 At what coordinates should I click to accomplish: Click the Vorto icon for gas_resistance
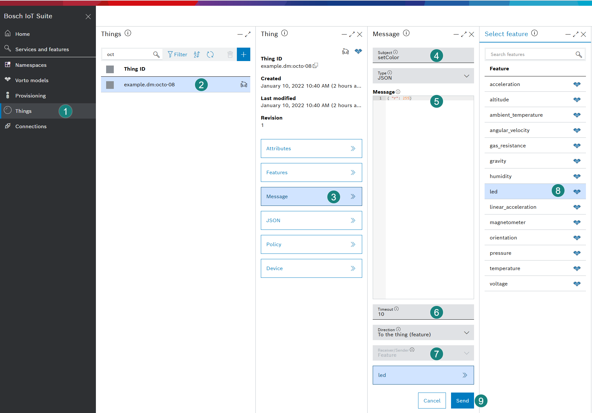pos(577,146)
